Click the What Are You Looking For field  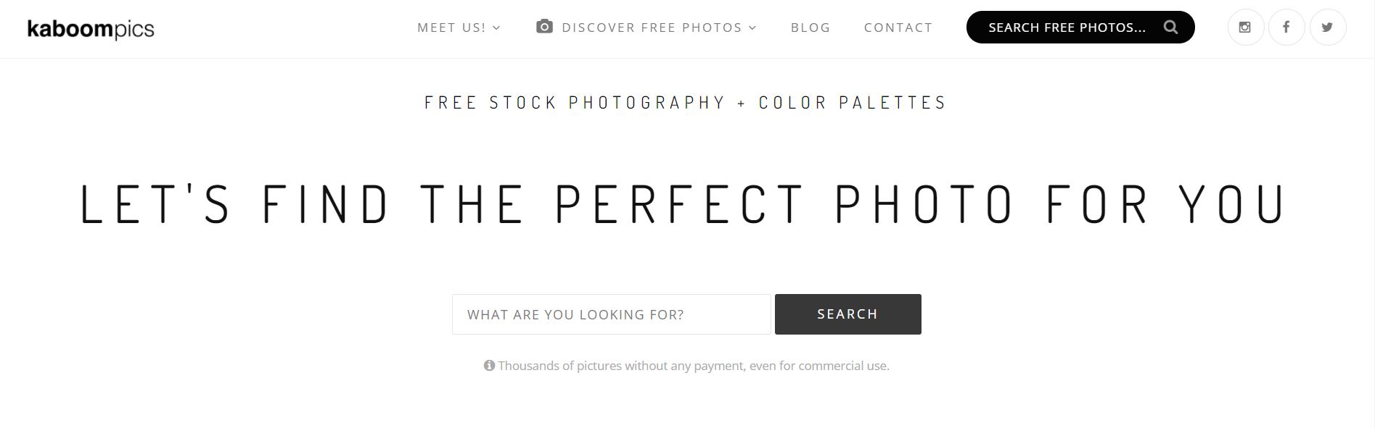pos(611,314)
